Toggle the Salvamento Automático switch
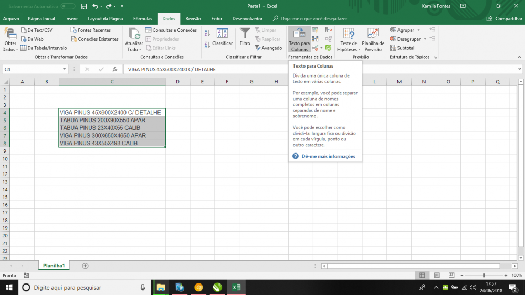 click(x=68, y=6)
